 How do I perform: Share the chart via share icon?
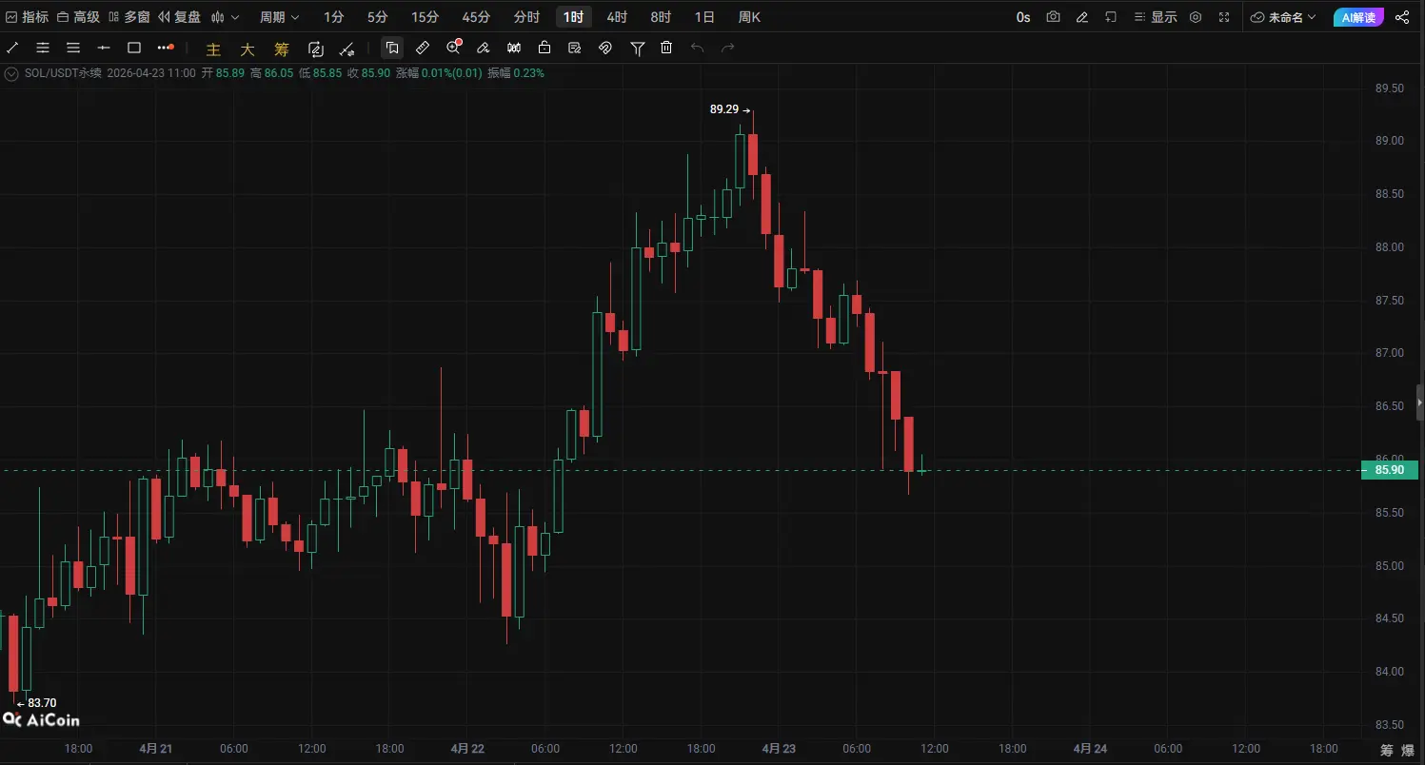[1402, 17]
